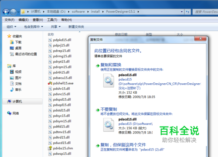Open 下载 folder icon in sidebar
218x157 pixels.
tap(12, 42)
